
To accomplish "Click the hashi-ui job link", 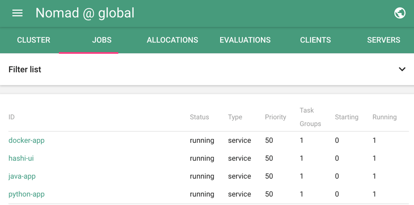I will point(21,159).
